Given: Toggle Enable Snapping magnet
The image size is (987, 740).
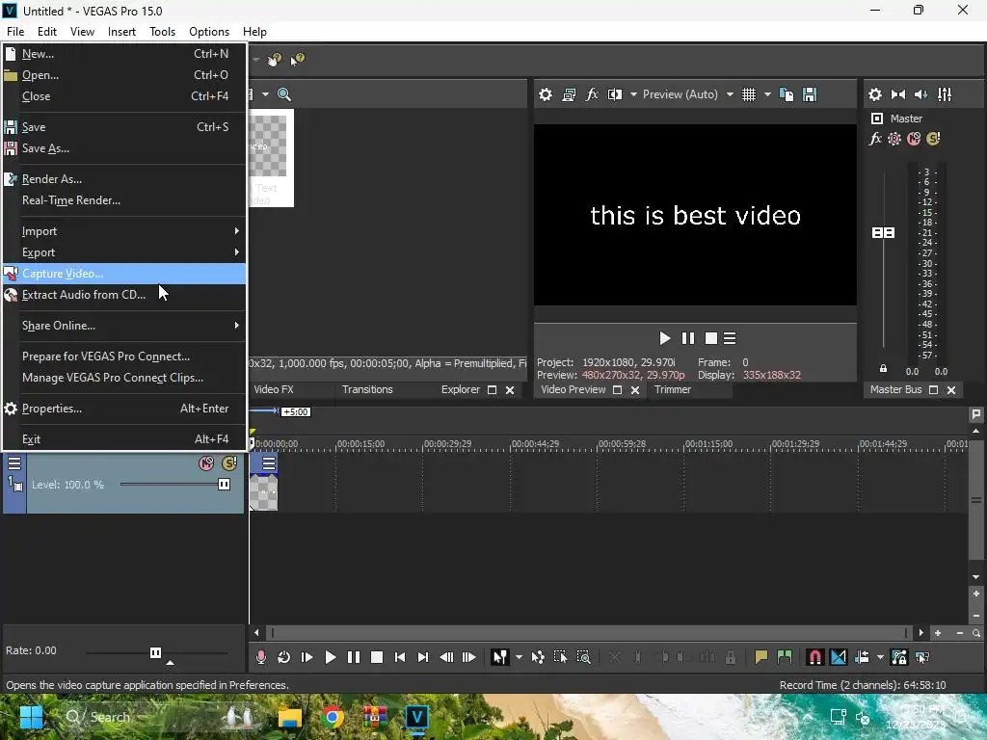Looking at the screenshot, I should [x=815, y=657].
